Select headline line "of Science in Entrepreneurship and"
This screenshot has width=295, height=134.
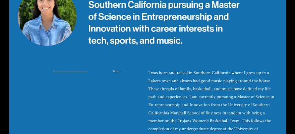pyautogui.click(x=159, y=17)
